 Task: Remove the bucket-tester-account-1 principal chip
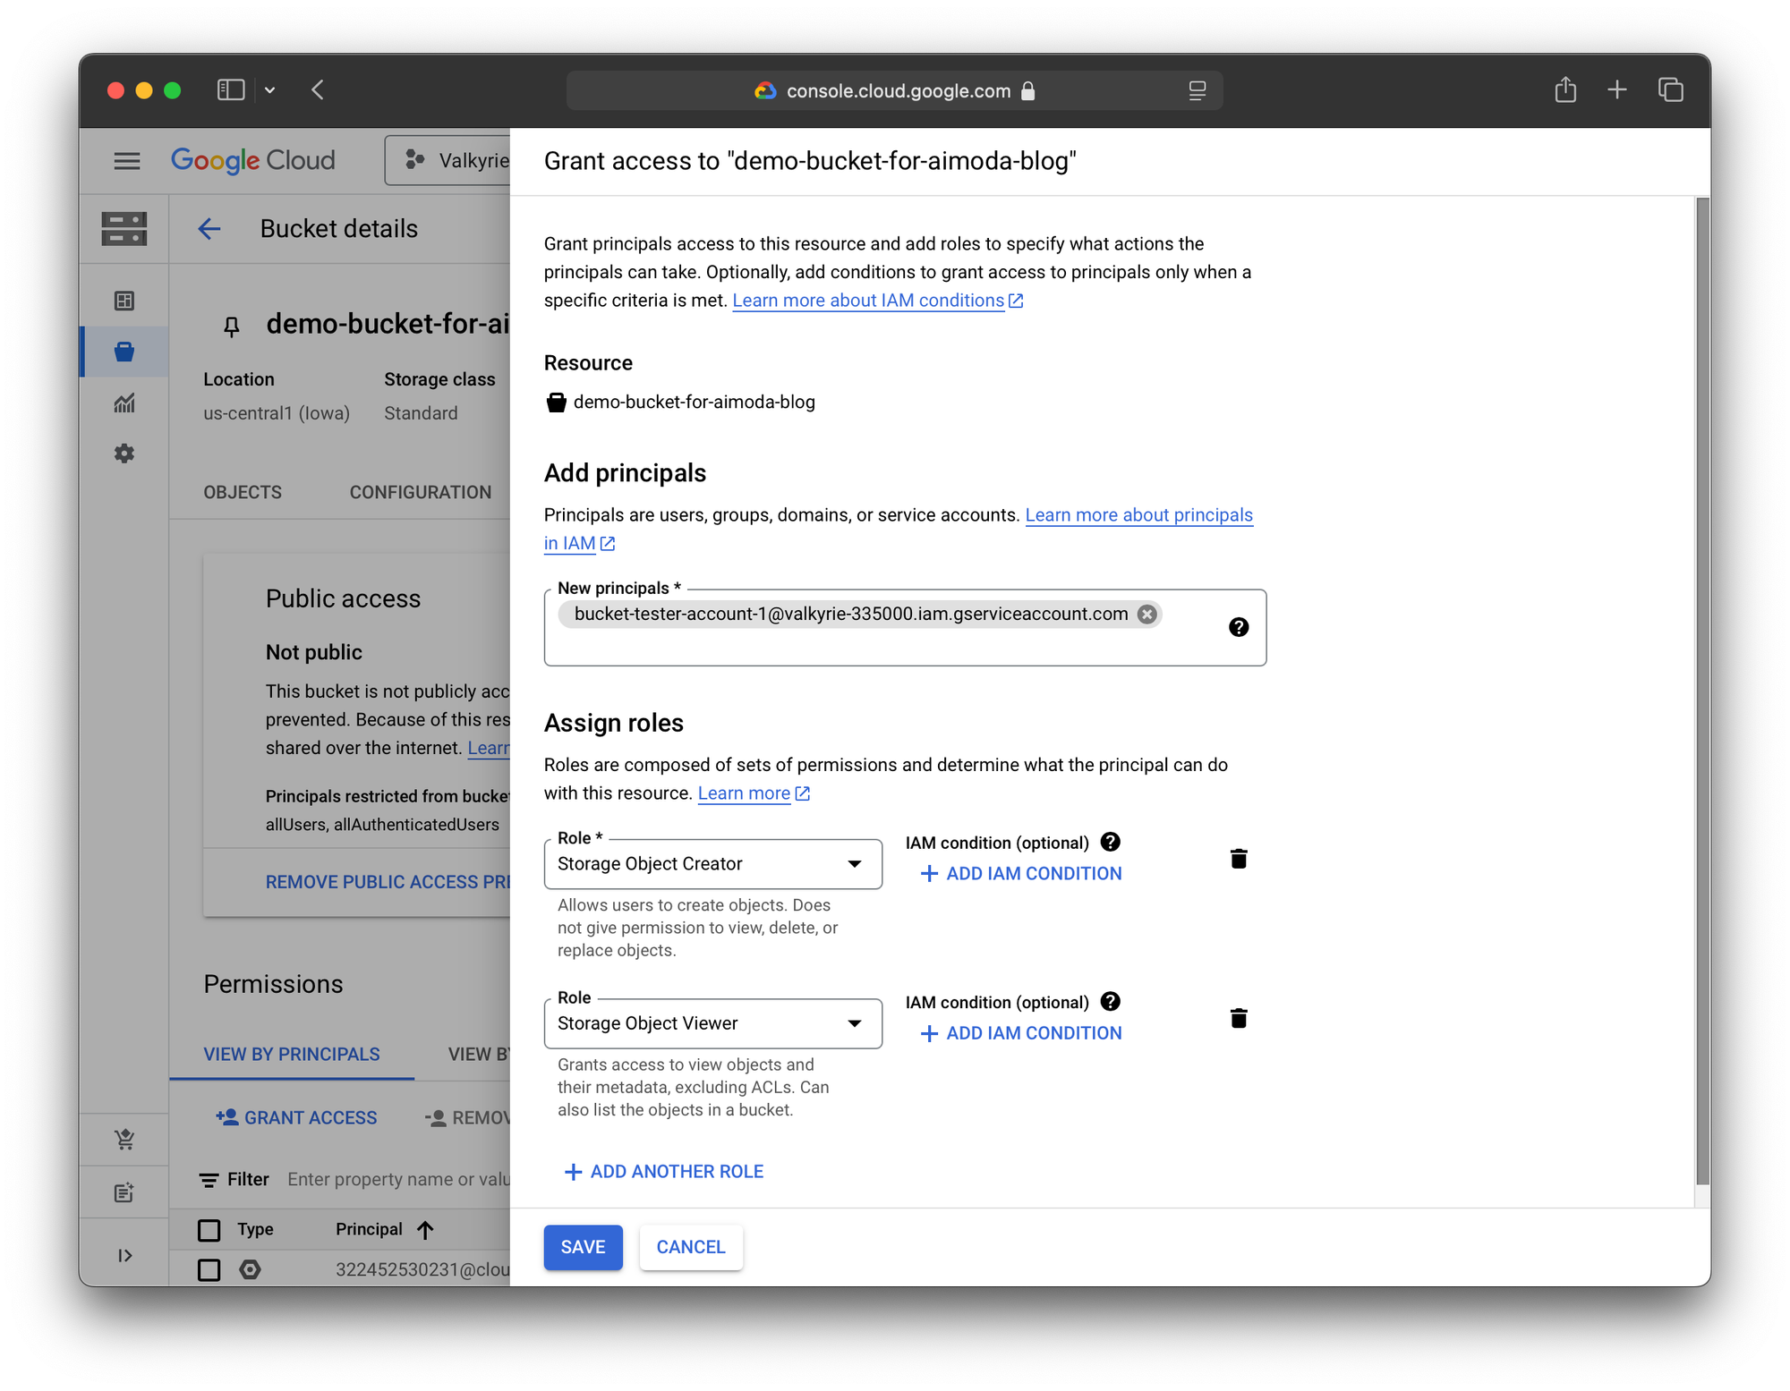click(x=1146, y=614)
